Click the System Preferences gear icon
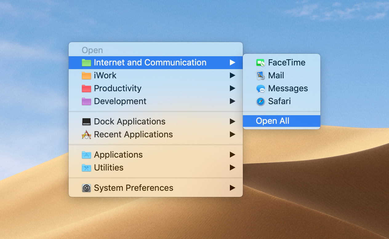 point(86,188)
